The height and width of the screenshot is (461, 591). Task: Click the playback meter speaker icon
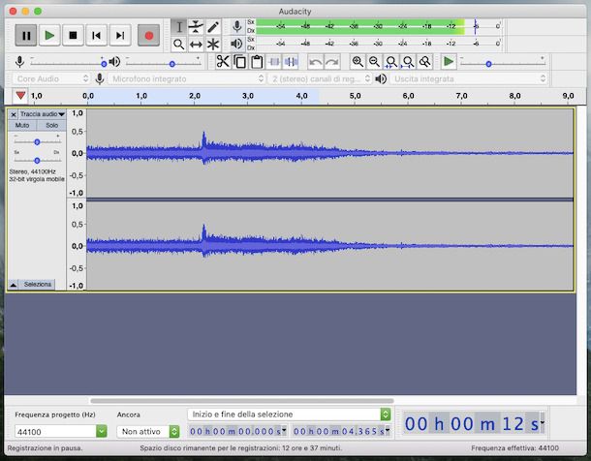pyautogui.click(x=236, y=44)
